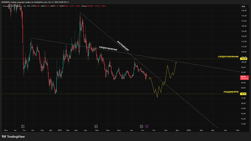Select the yellow 102,80 resistance price label

coord(244,59)
